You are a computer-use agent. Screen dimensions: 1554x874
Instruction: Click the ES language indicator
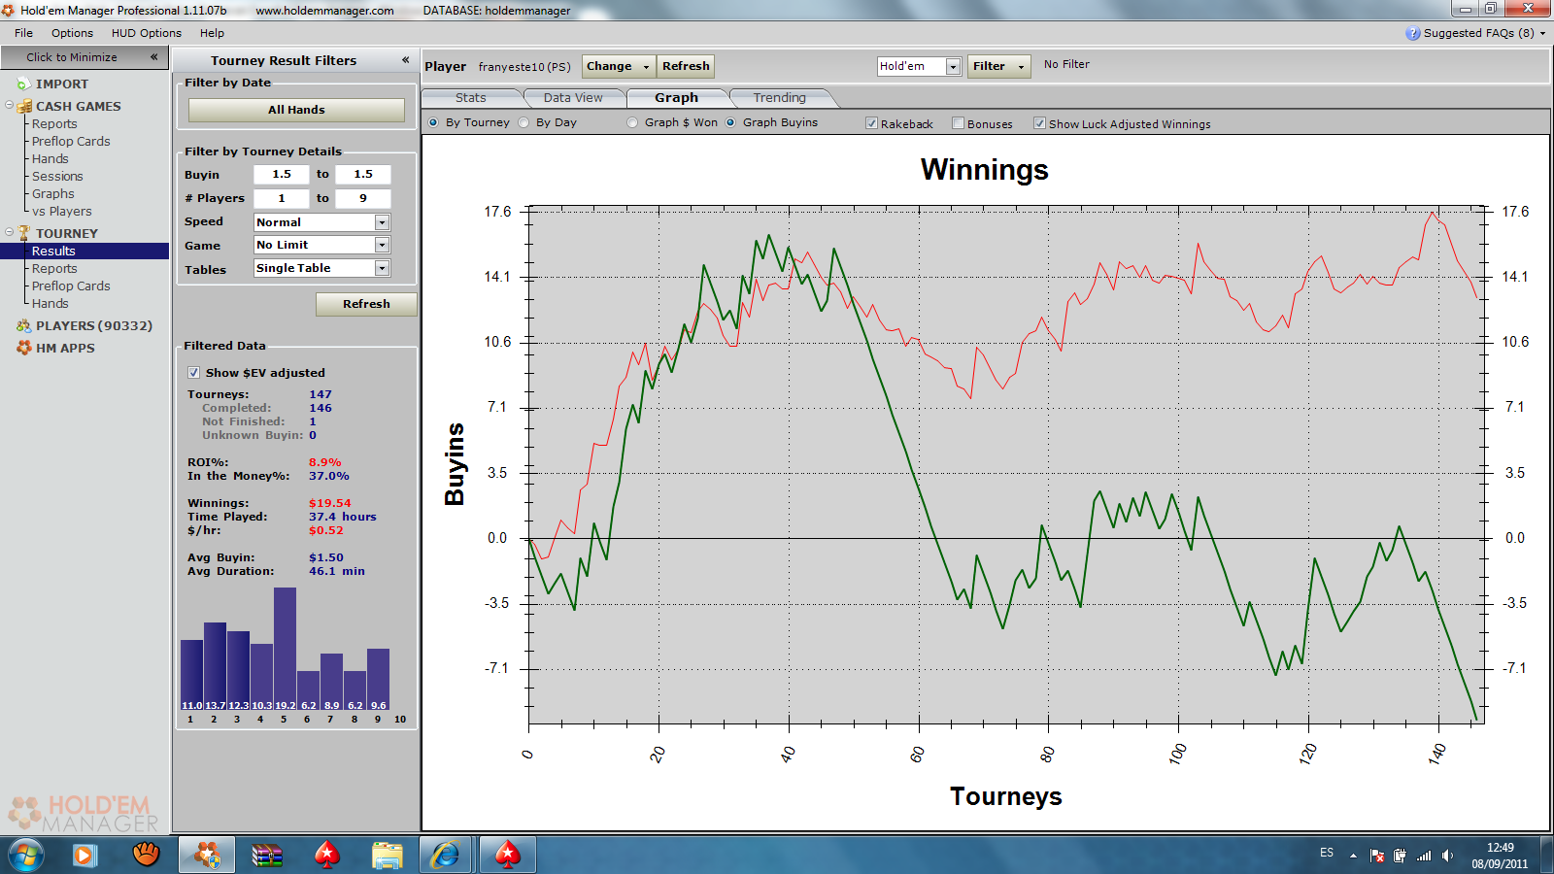click(1326, 853)
